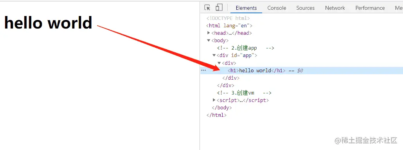This screenshot has height=150, width=403.
Task: Activate the inspect element picker icon
Action: [x=207, y=8]
